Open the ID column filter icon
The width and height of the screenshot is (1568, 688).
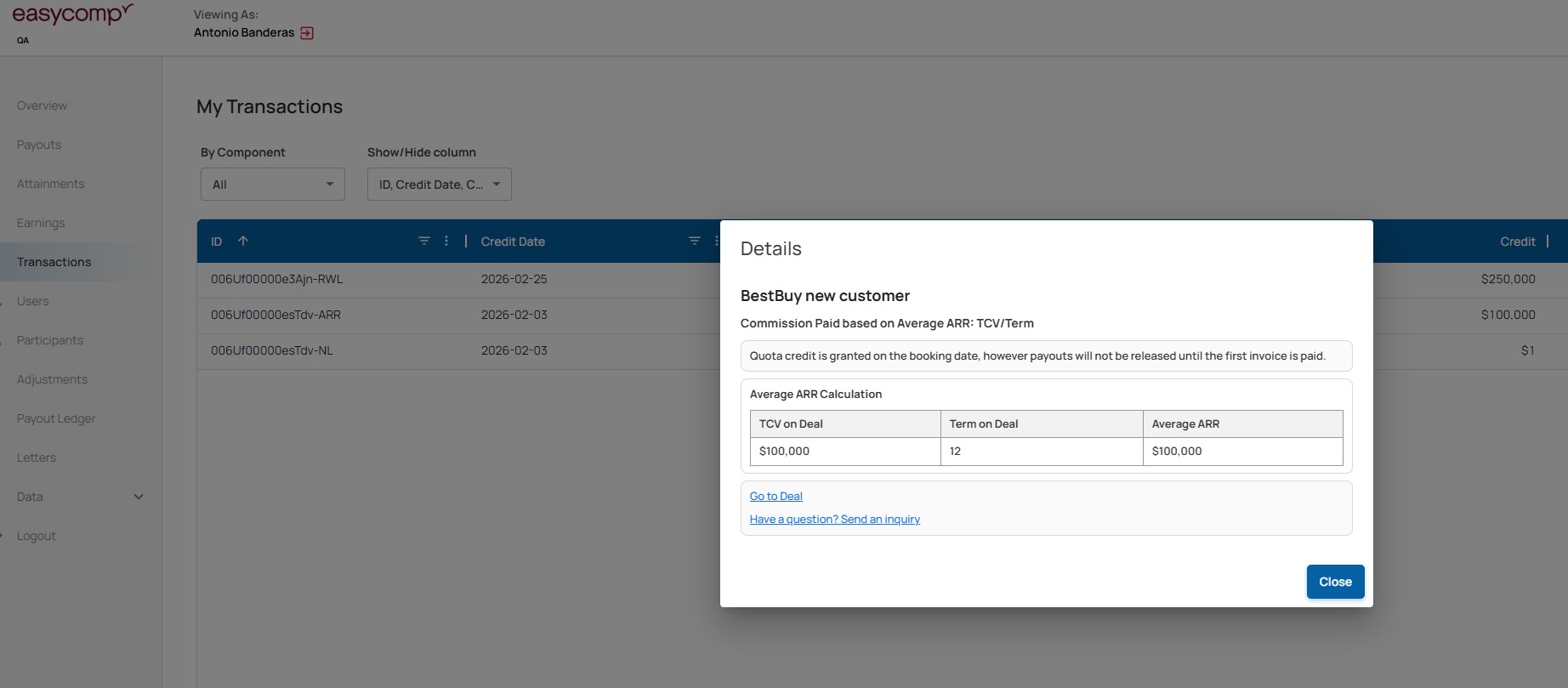(423, 242)
